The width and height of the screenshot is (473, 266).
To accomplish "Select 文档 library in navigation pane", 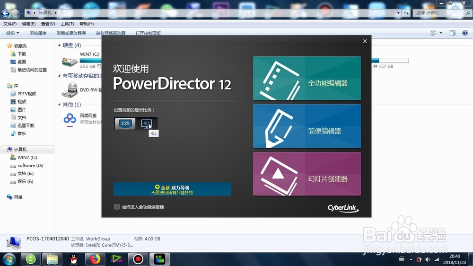I will coord(22,117).
